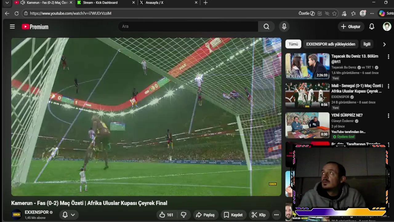Add this page to favorites star
This screenshot has width=394, height=222.
[334, 14]
